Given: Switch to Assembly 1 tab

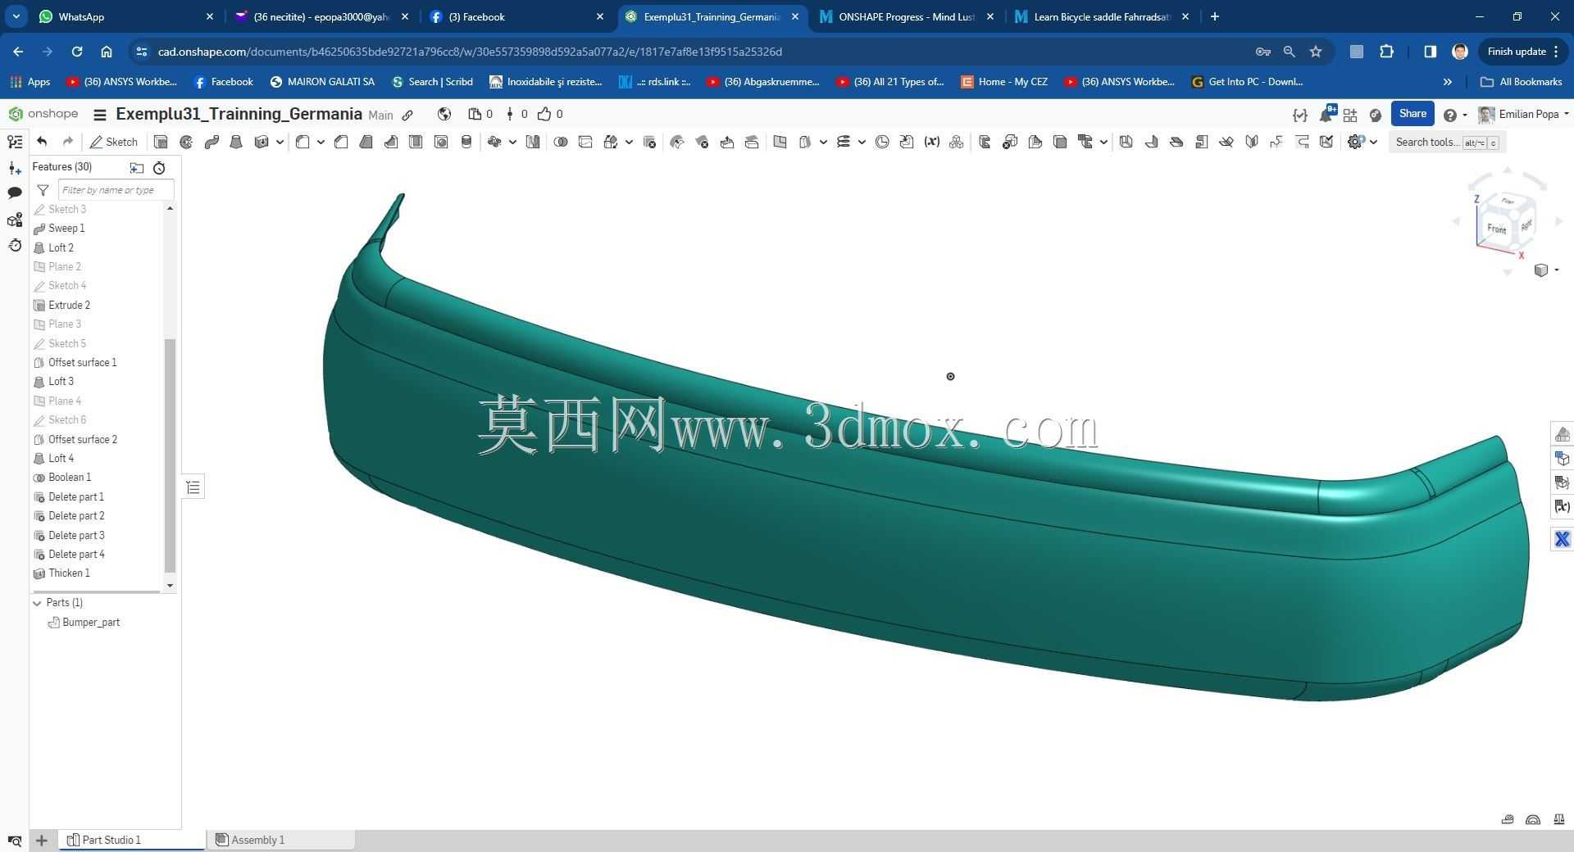Looking at the screenshot, I should 280,840.
